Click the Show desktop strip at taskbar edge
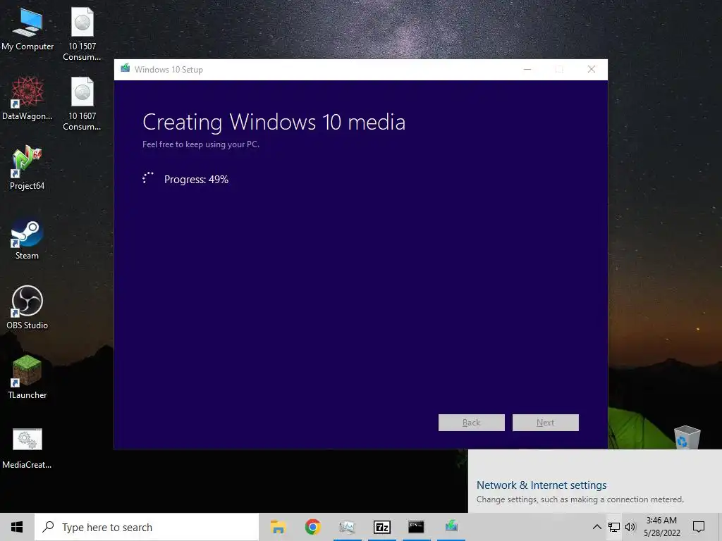 (719, 527)
